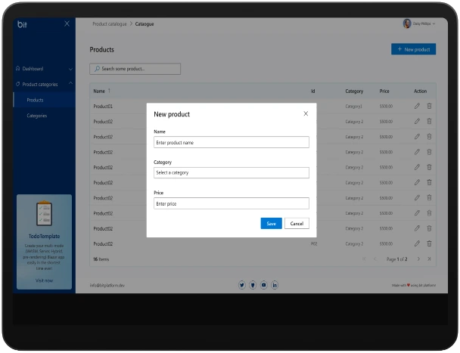Select Categories in the sidebar
Viewport: 460px width, 353px height.
(x=37, y=116)
